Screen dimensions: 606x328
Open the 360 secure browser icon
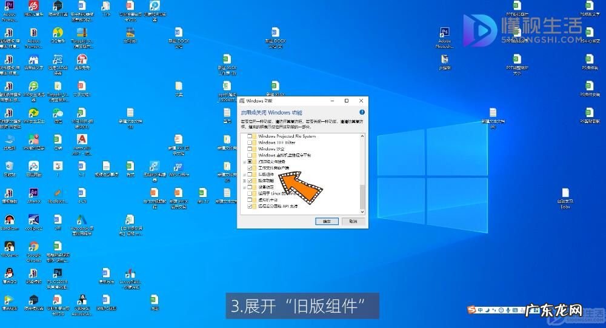tap(33, 86)
